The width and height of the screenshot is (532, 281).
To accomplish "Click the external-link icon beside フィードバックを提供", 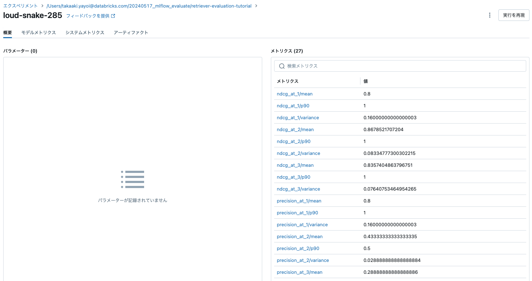I will click(x=113, y=15).
